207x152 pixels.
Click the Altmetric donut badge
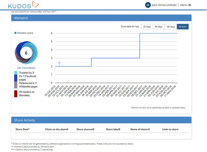click(26, 52)
